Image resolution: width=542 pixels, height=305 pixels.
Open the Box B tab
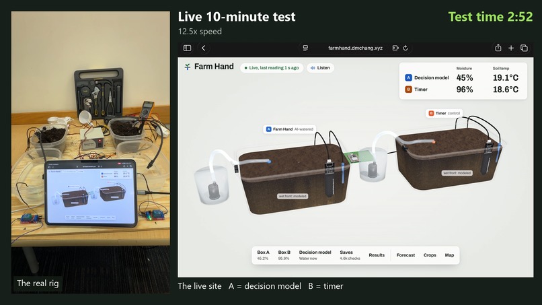(x=284, y=255)
